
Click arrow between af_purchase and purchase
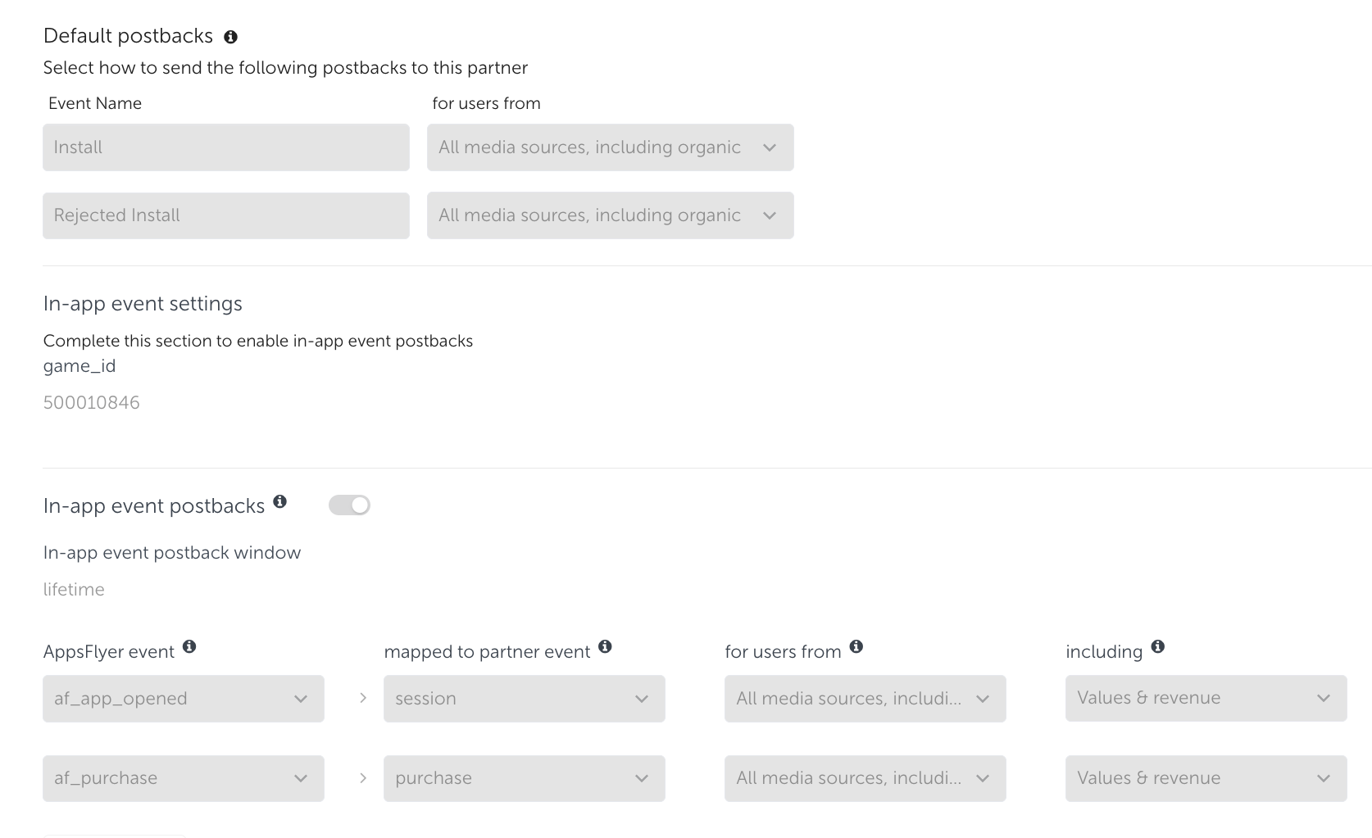(363, 777)
